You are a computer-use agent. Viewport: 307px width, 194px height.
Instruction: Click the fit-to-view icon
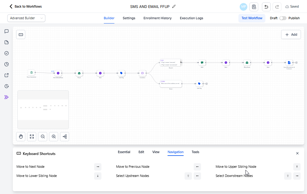pos(31,136)
